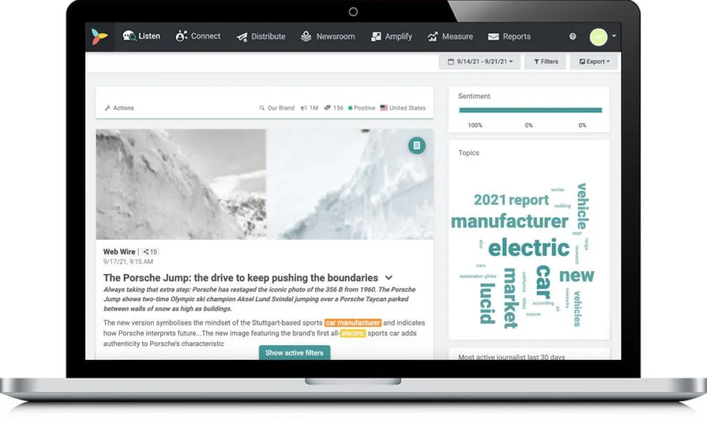The height and width of the screenshot is (433, 707).
Task: Select 'new' in the topics word cloud
Action: pyautogui.click(x=576, y=275)
